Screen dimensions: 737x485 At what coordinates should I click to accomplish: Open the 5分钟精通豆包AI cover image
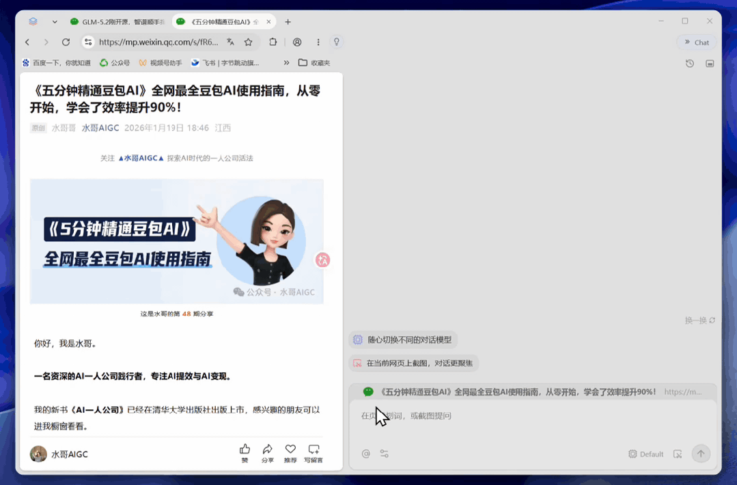(x=177, y=242)
